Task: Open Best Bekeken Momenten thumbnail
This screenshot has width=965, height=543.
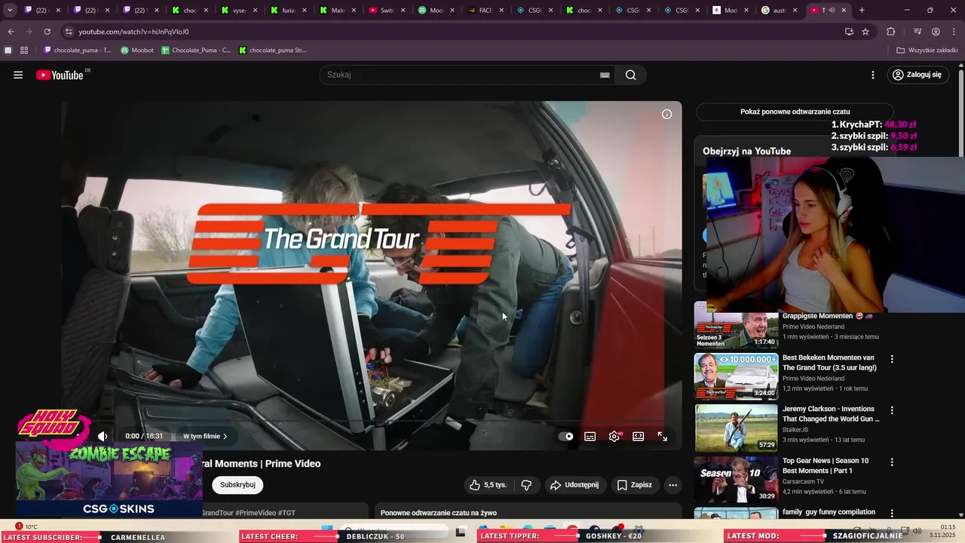Action: click(736, 376)
